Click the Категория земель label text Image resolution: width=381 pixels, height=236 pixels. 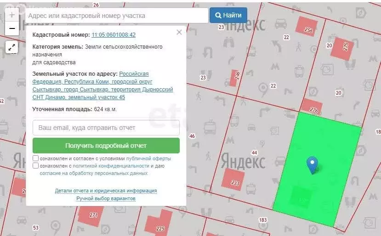point(57,47)
